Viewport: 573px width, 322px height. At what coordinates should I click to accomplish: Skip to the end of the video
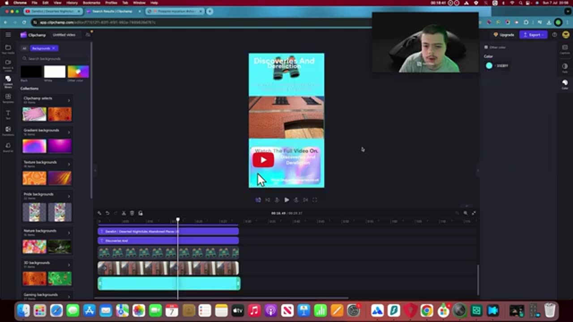306,200
